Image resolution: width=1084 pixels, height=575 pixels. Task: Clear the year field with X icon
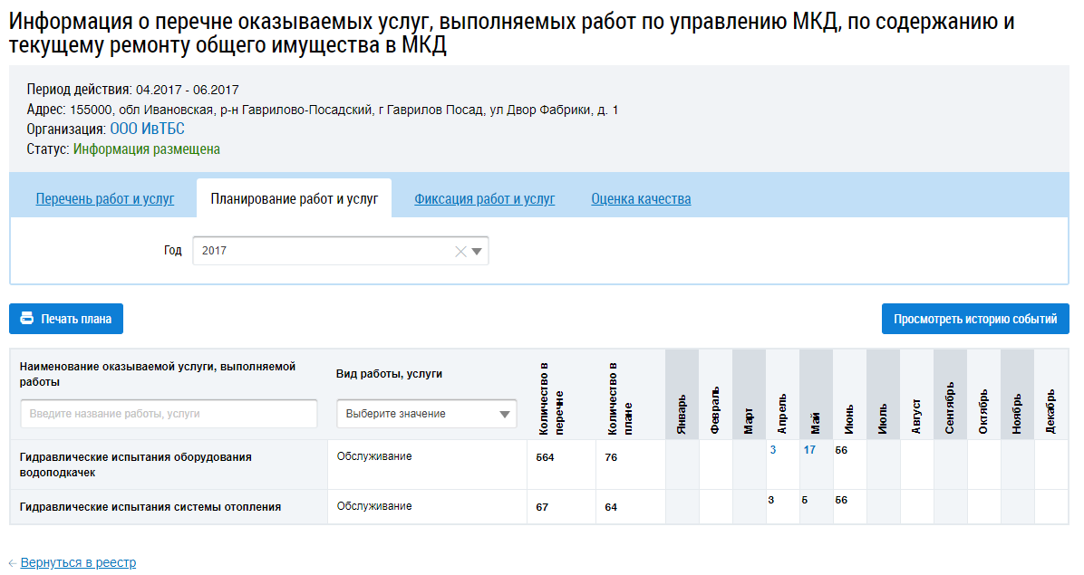(460, 251)
